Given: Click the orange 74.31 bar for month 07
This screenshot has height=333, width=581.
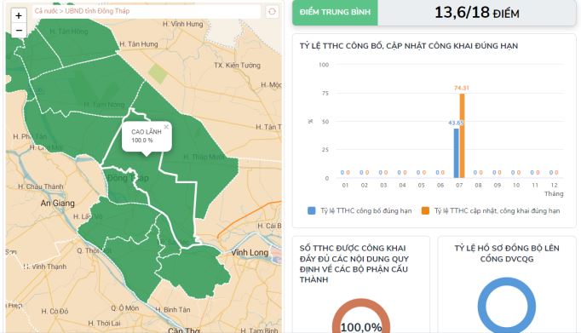Looking at the screenshot, I should [x=462, y=135].
